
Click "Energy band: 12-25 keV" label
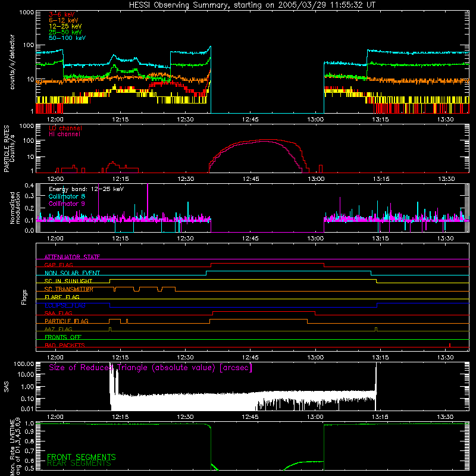(x=86, y=189)
